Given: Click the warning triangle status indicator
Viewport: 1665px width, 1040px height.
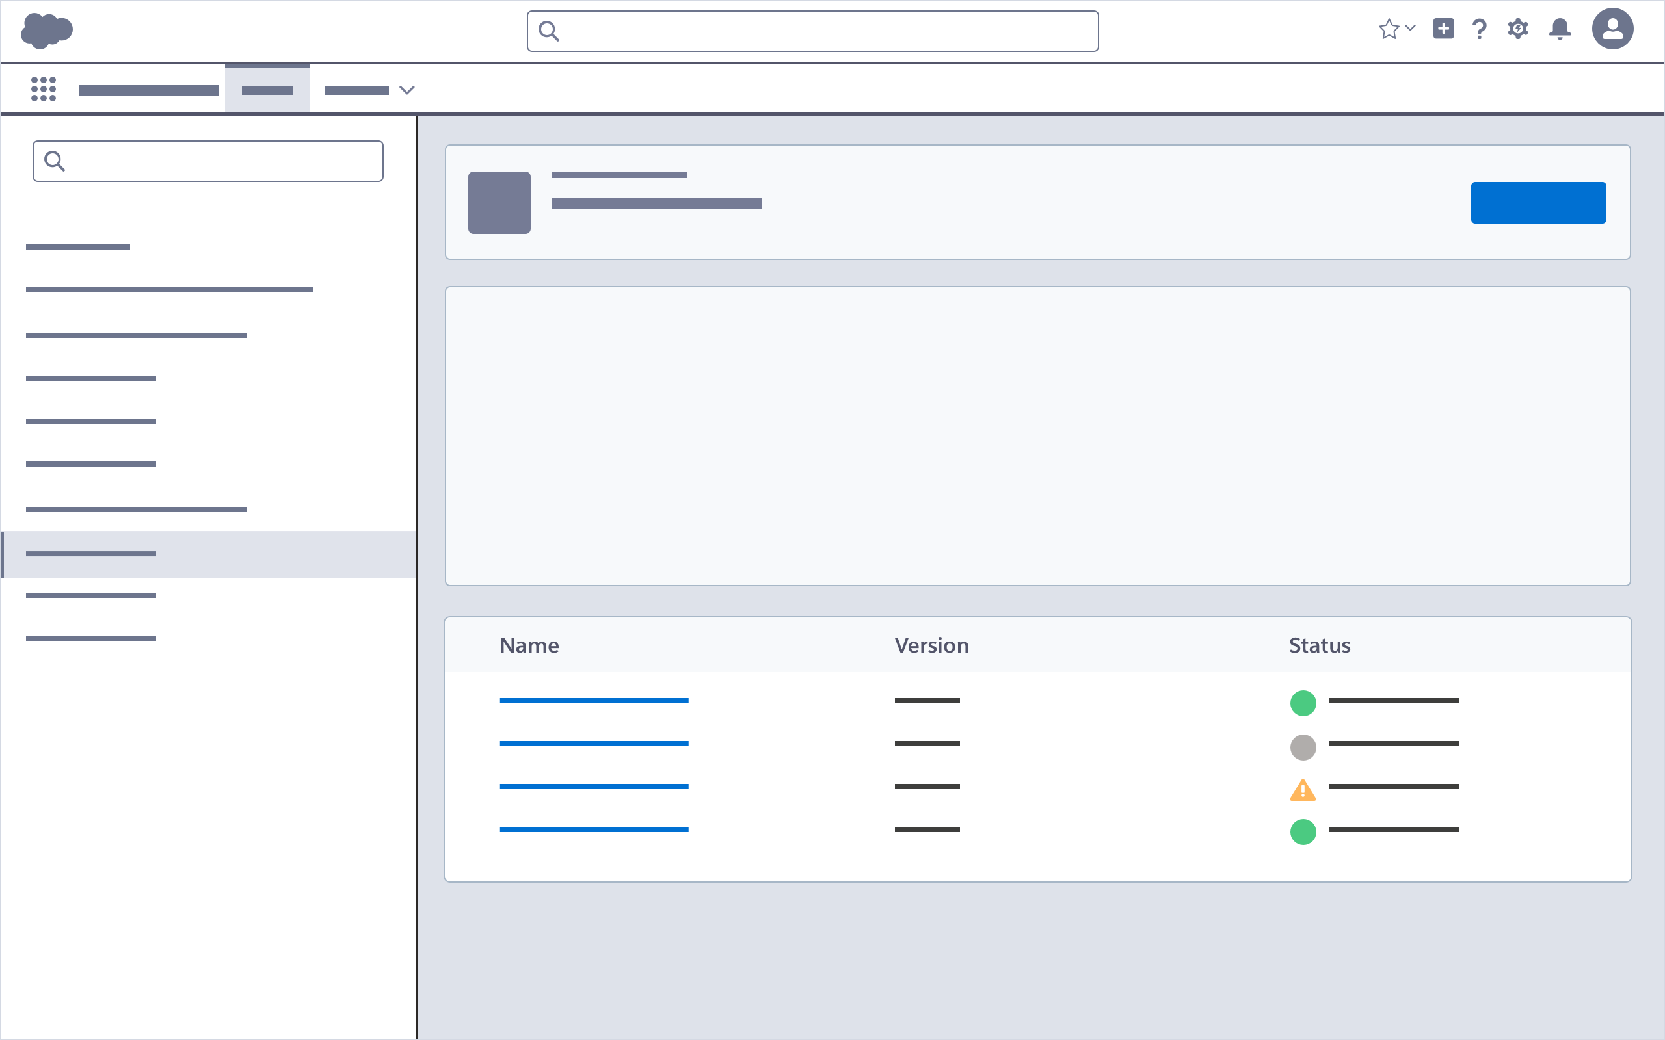Looking at the screenshot, I should pos(1303,790).
